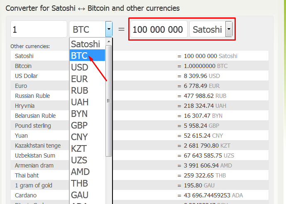Open the BTC currency dropdown arrow
Image resolution: width=286 pixels, height=204 pixels.
coord(109,29)
